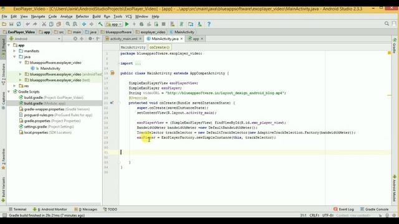Select MainActivity in the project tree
This screenshot has width=399, height=224.
point(50,68)
